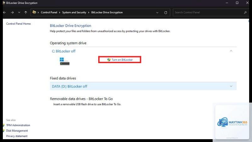Open recent locations chevron near arrows
This screenshot has width=252, height=142.
click(19, 12)
